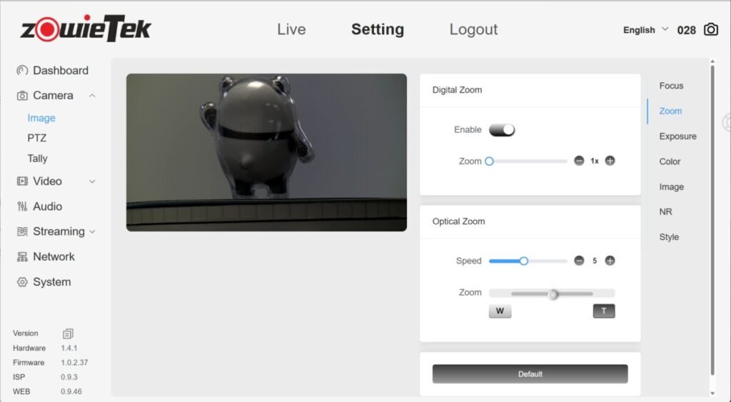Toggle the Digital Zoom Enable switch
The height and width of the screenshot is (402, 731).
(501, 130)
